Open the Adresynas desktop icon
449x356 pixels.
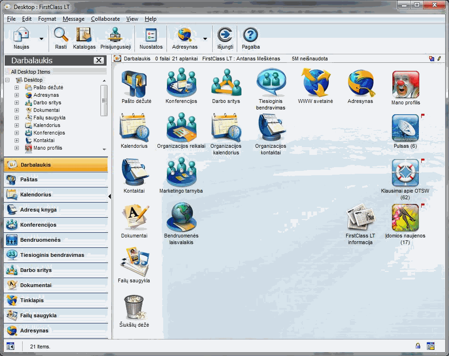pos(360,83)
